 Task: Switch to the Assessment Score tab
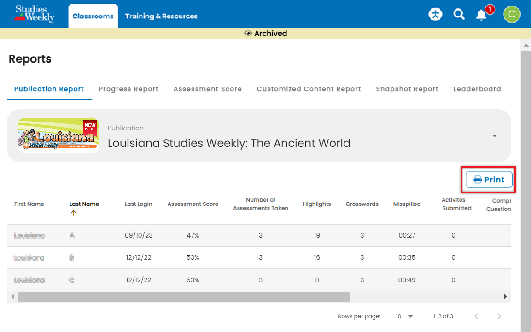[208, 89]
